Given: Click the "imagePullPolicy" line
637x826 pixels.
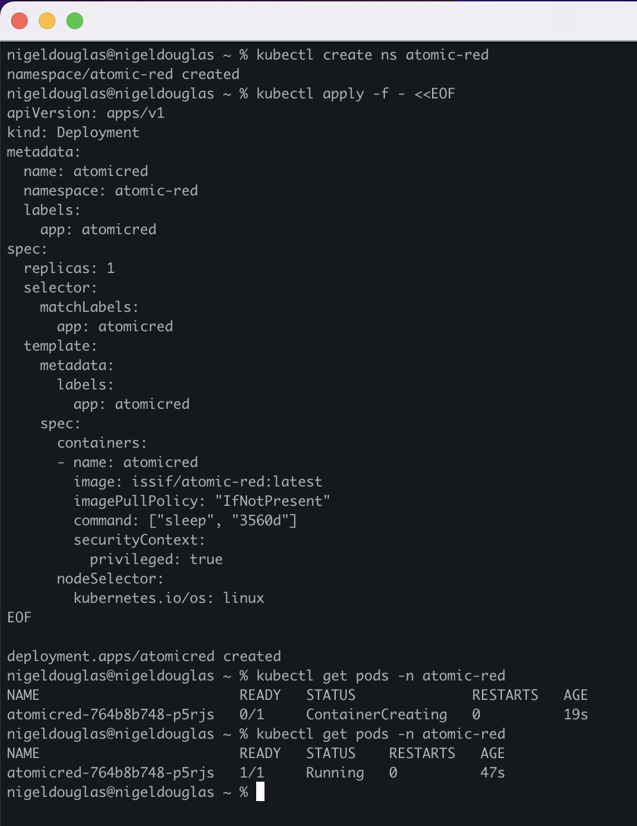Looking at the screenshot, I should pyautogui.click(x=202, y=501).
